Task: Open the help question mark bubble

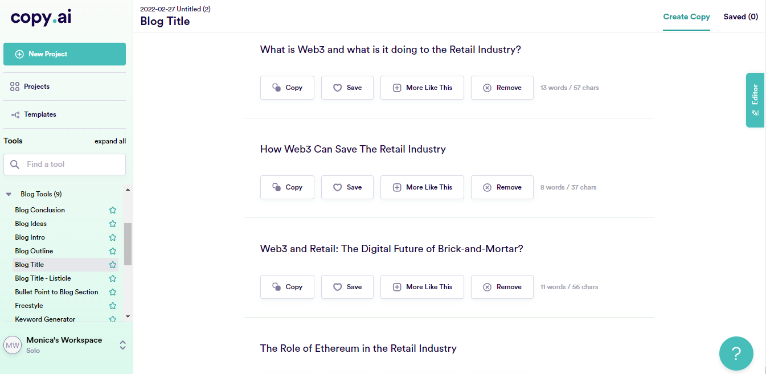Action: coord(736,354)
